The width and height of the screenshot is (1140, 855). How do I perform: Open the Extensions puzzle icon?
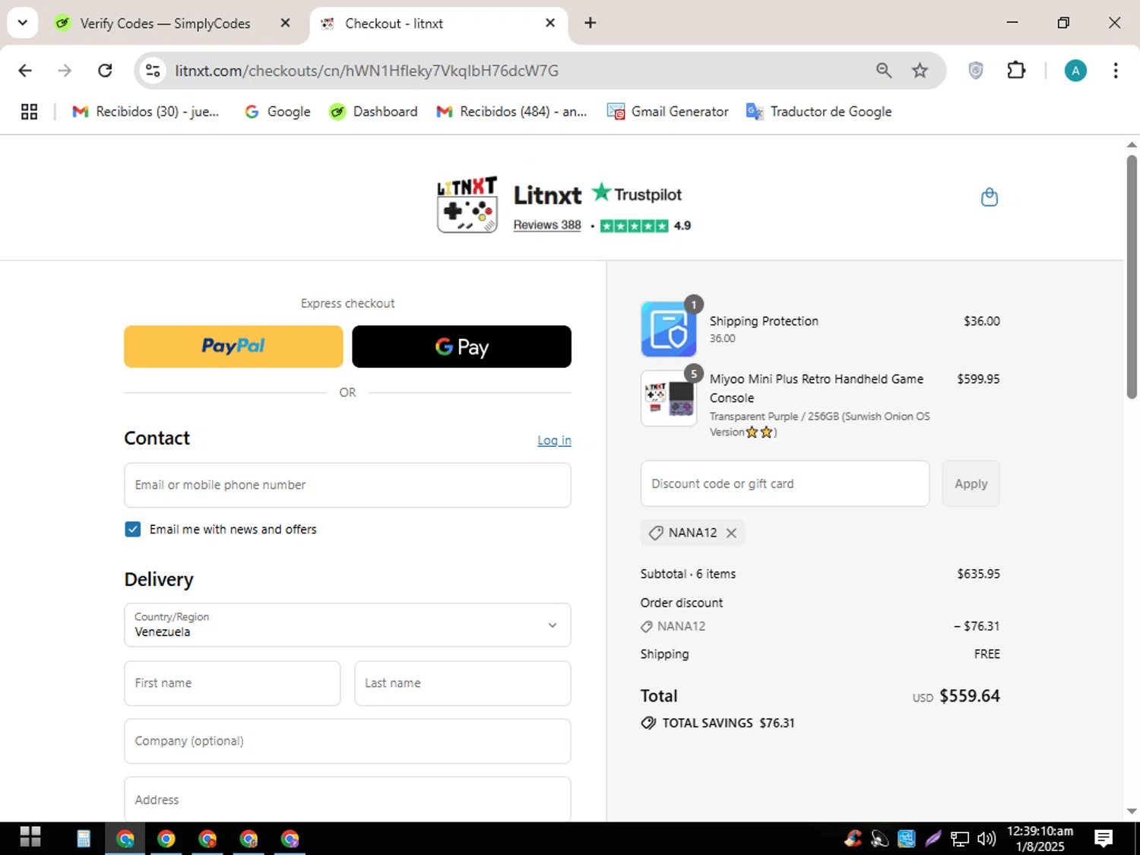(x=1016, y=71)
